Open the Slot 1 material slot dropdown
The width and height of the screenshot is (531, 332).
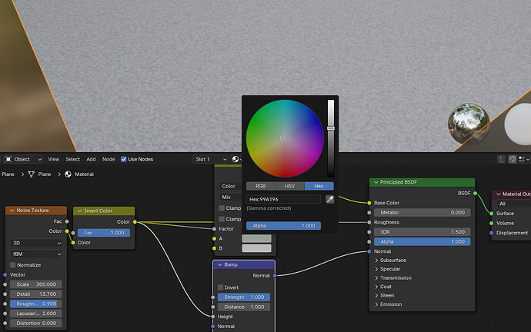pyautogui.click(x=211, y=159)
